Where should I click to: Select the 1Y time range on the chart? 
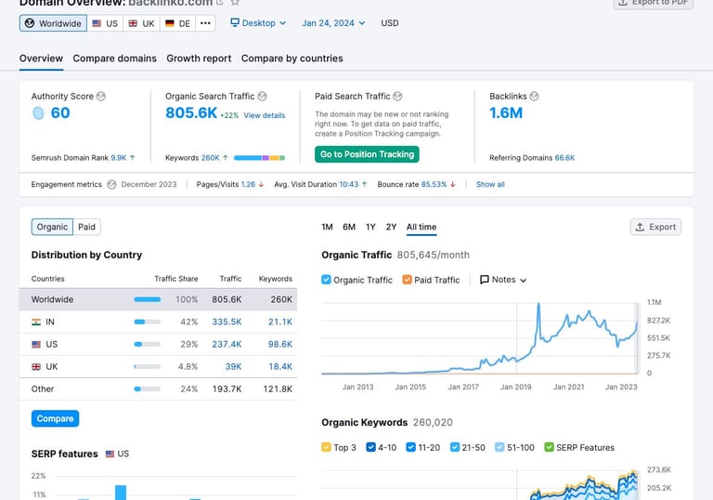(370, 227)
